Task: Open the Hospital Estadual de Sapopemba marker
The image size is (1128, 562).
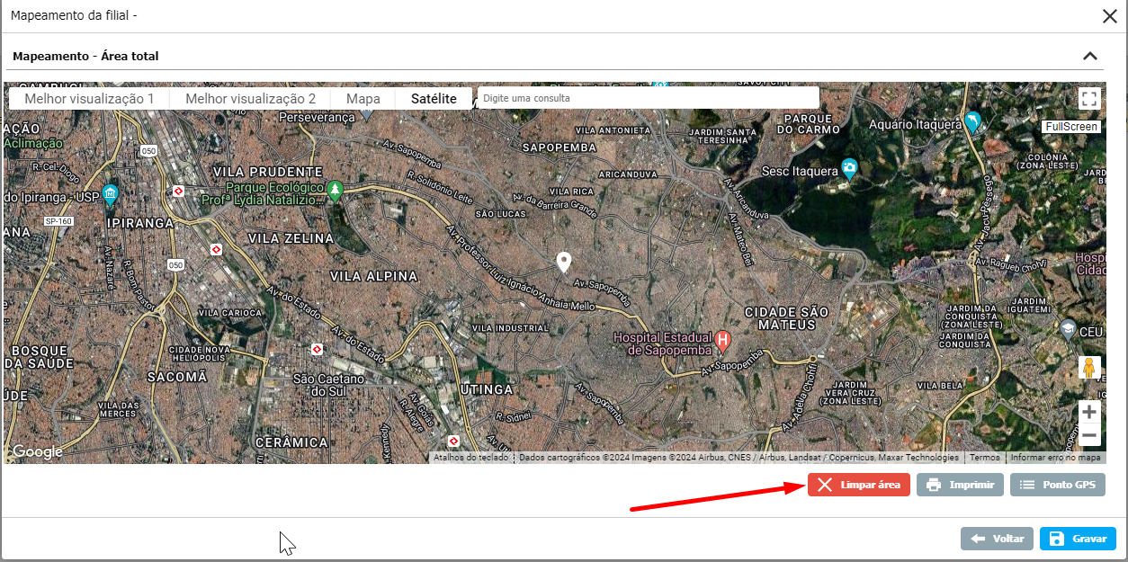Action: [x=722, y=341]
